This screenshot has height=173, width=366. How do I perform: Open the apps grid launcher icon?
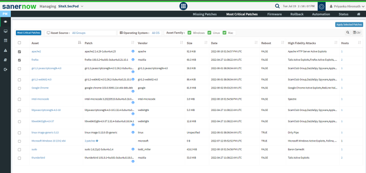183,6
